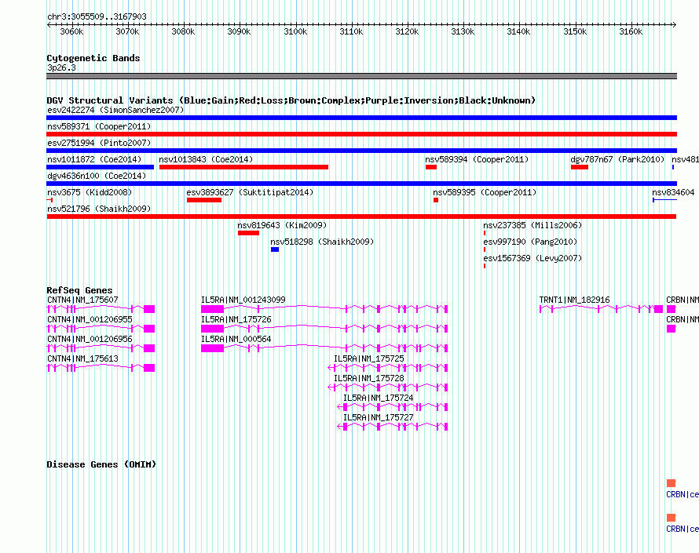The height and width of the screenshot is (553, 699).
Task: Select the IL5RA|NM_175724 transcript glyph
Action: point(392,407)
